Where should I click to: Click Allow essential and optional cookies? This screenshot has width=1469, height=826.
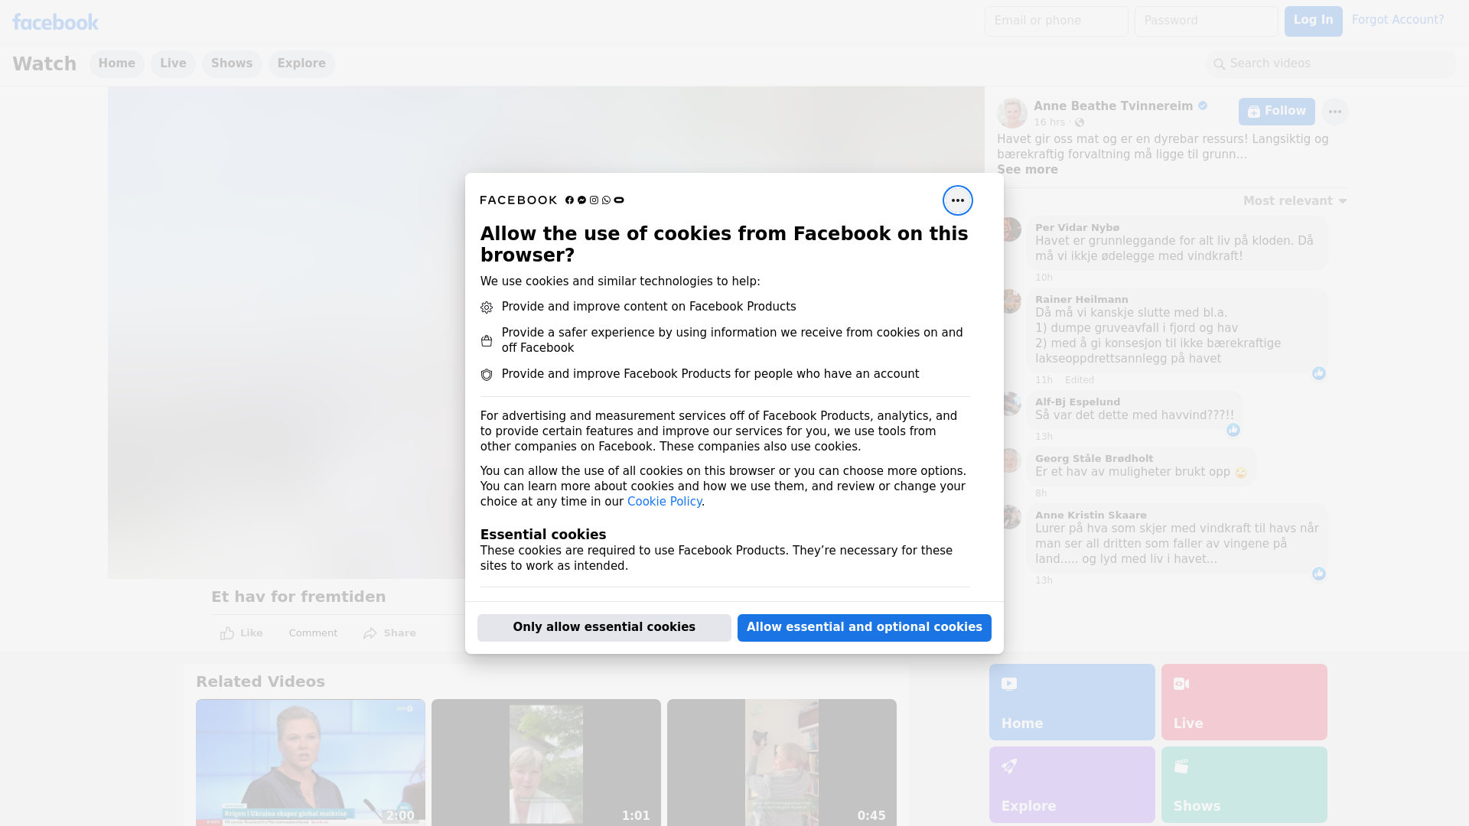coord(864,627)
